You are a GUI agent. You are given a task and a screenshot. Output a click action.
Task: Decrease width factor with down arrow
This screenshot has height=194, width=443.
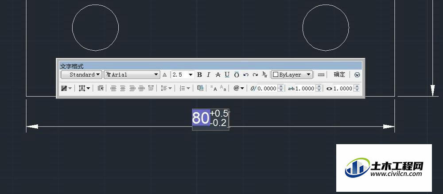click(x=357, y=90)
